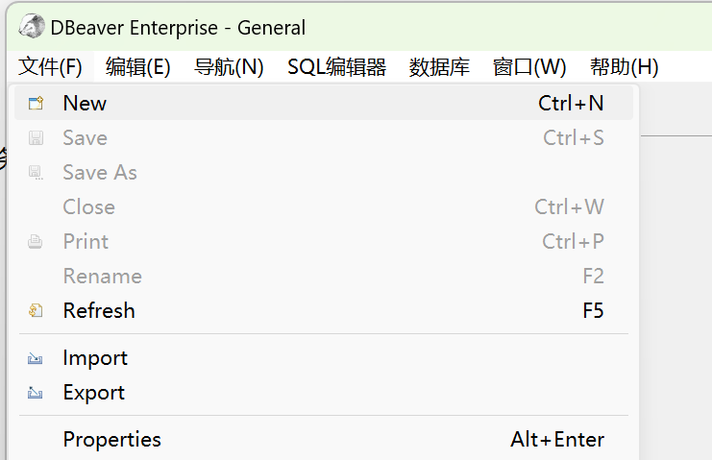712x460 pixels.
Task: Open the 帮助(H) menu
Action: [x=625, y=66]
